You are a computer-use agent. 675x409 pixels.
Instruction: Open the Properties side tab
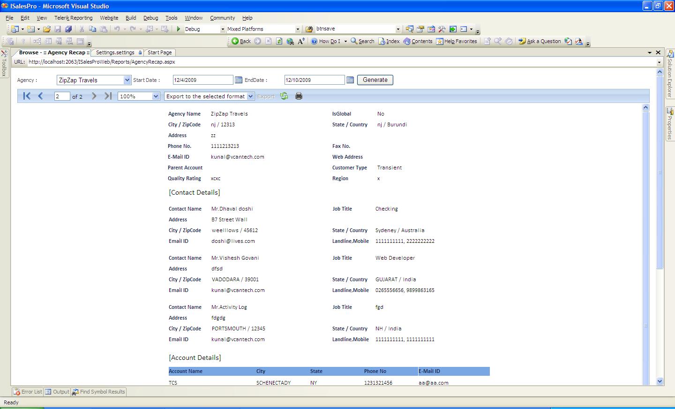tap(670, 124)
